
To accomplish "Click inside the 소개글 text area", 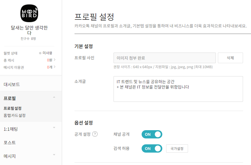I will [178, 89].
